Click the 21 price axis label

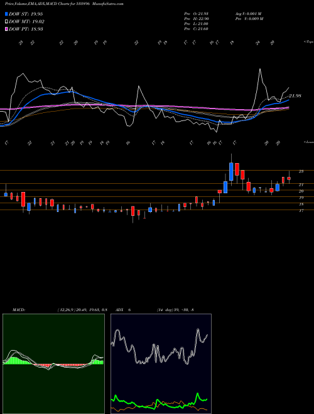click(x=301, y=184)
